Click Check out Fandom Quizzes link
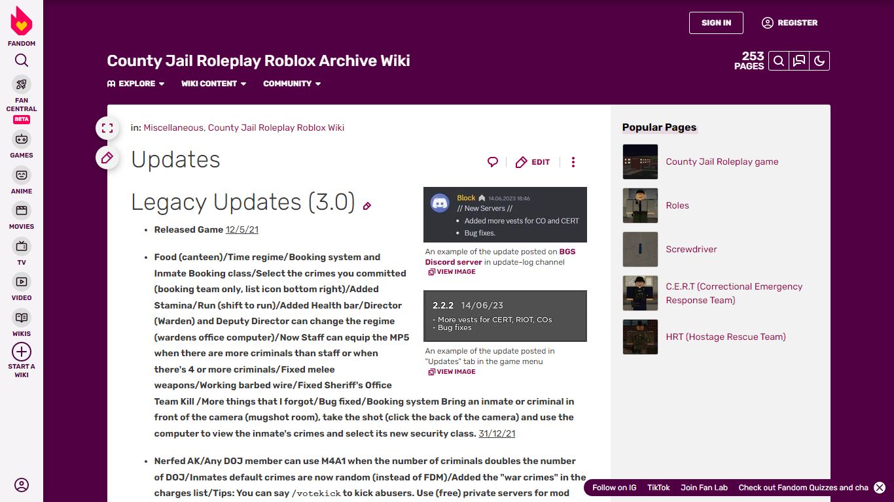Screen dimensions: 894x502 [804, 488]
